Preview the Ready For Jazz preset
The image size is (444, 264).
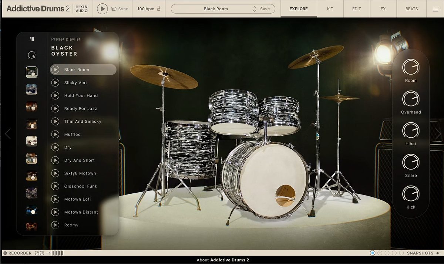[x=55, y=108]
